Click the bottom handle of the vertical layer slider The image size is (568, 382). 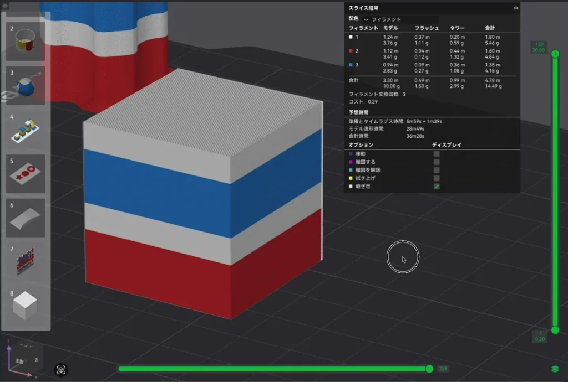(555, 330)
